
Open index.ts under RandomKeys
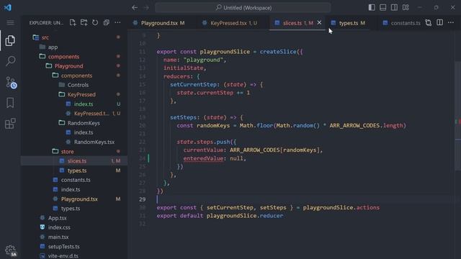pyautogui.click(x=84, y=132)
